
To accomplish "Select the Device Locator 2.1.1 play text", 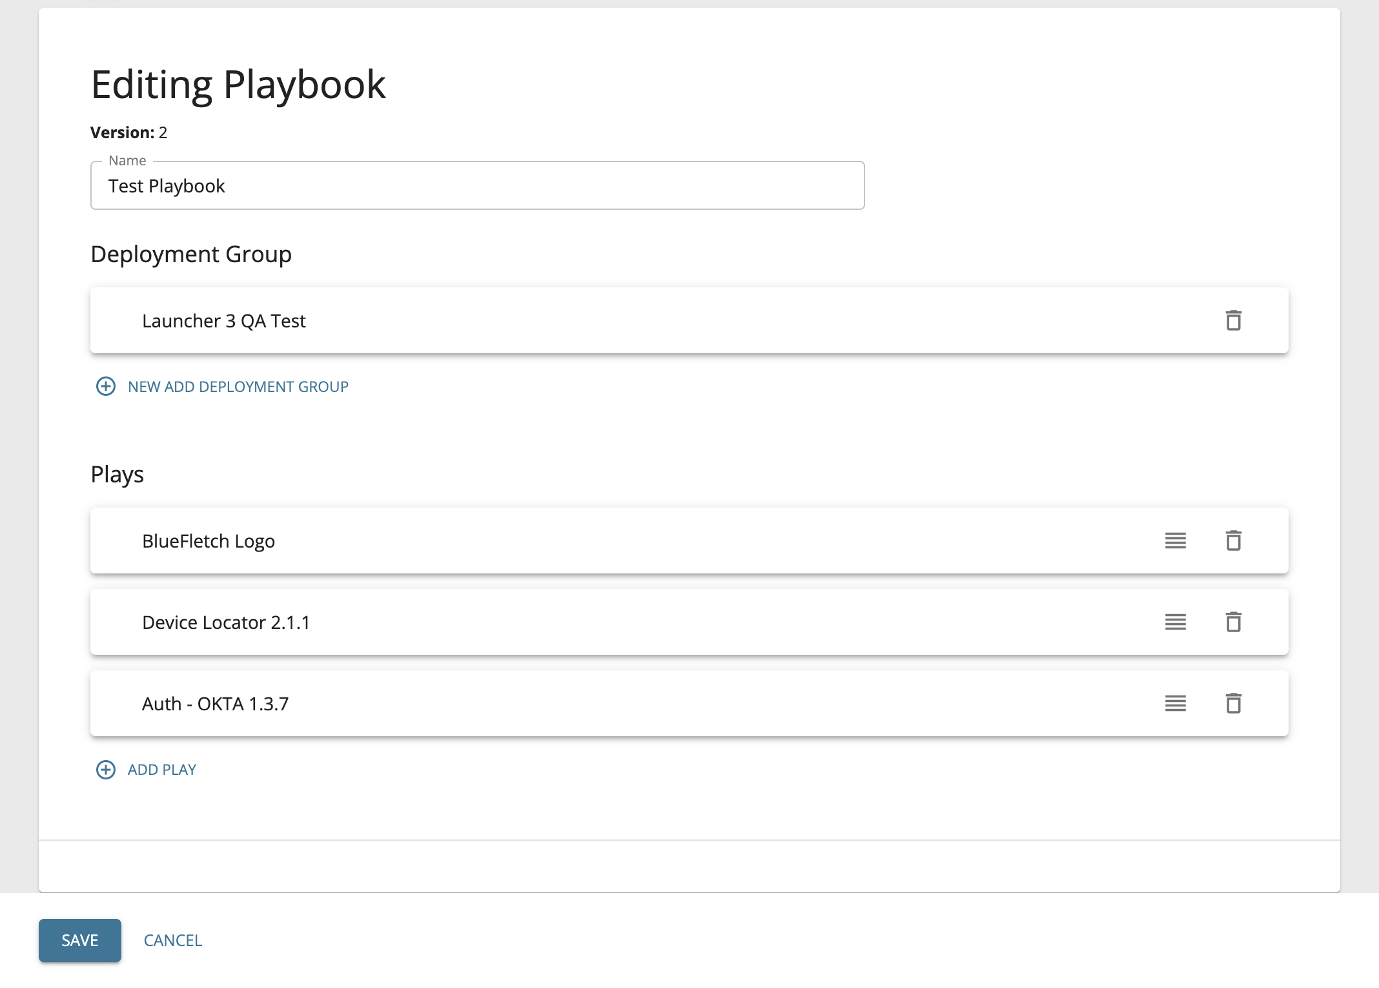I will [x=226, y=623].
